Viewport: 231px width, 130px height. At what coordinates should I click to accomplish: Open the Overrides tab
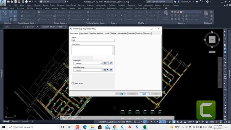click(x=131, y=33)
